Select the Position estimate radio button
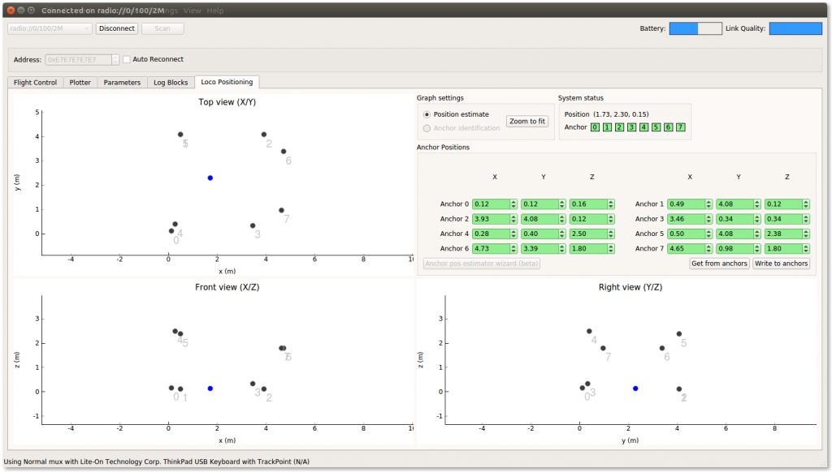This screenshot has width=832, height=472. 427,114
